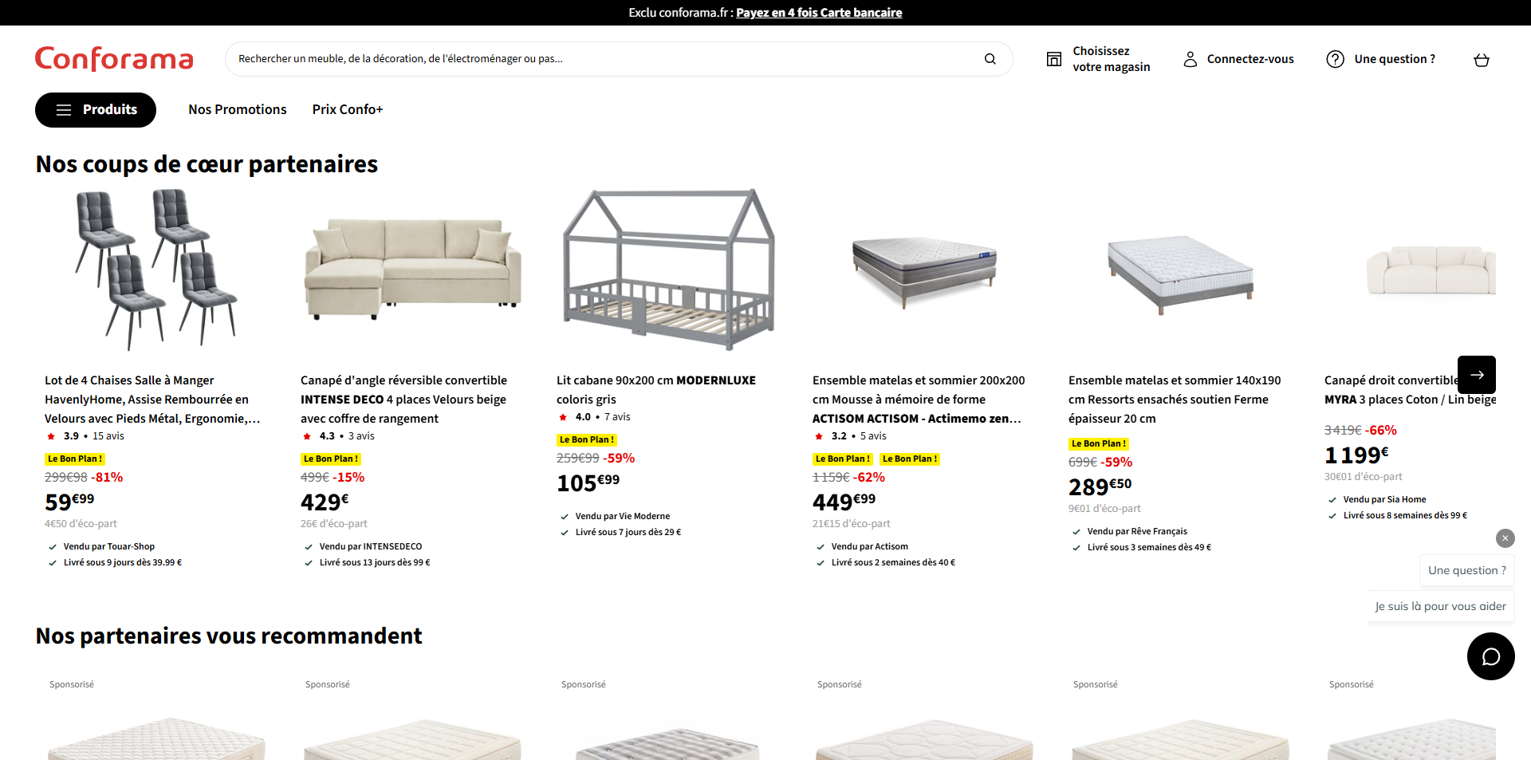This screenshot has width=1531, height=760.
Task: Open the shopping basket icon
Action: [1482, 60]
